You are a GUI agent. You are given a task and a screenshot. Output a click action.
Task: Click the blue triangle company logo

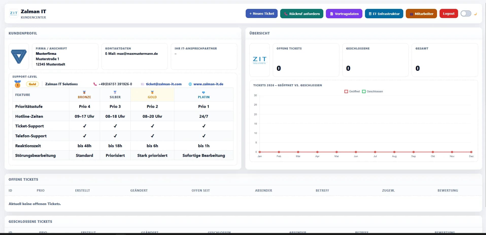click(x=19, y=56)
